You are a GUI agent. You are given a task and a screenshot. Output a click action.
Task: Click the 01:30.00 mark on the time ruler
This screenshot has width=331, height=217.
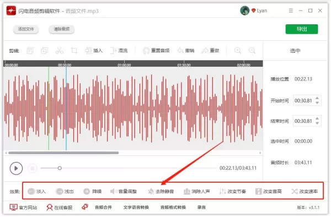point(184,65)
